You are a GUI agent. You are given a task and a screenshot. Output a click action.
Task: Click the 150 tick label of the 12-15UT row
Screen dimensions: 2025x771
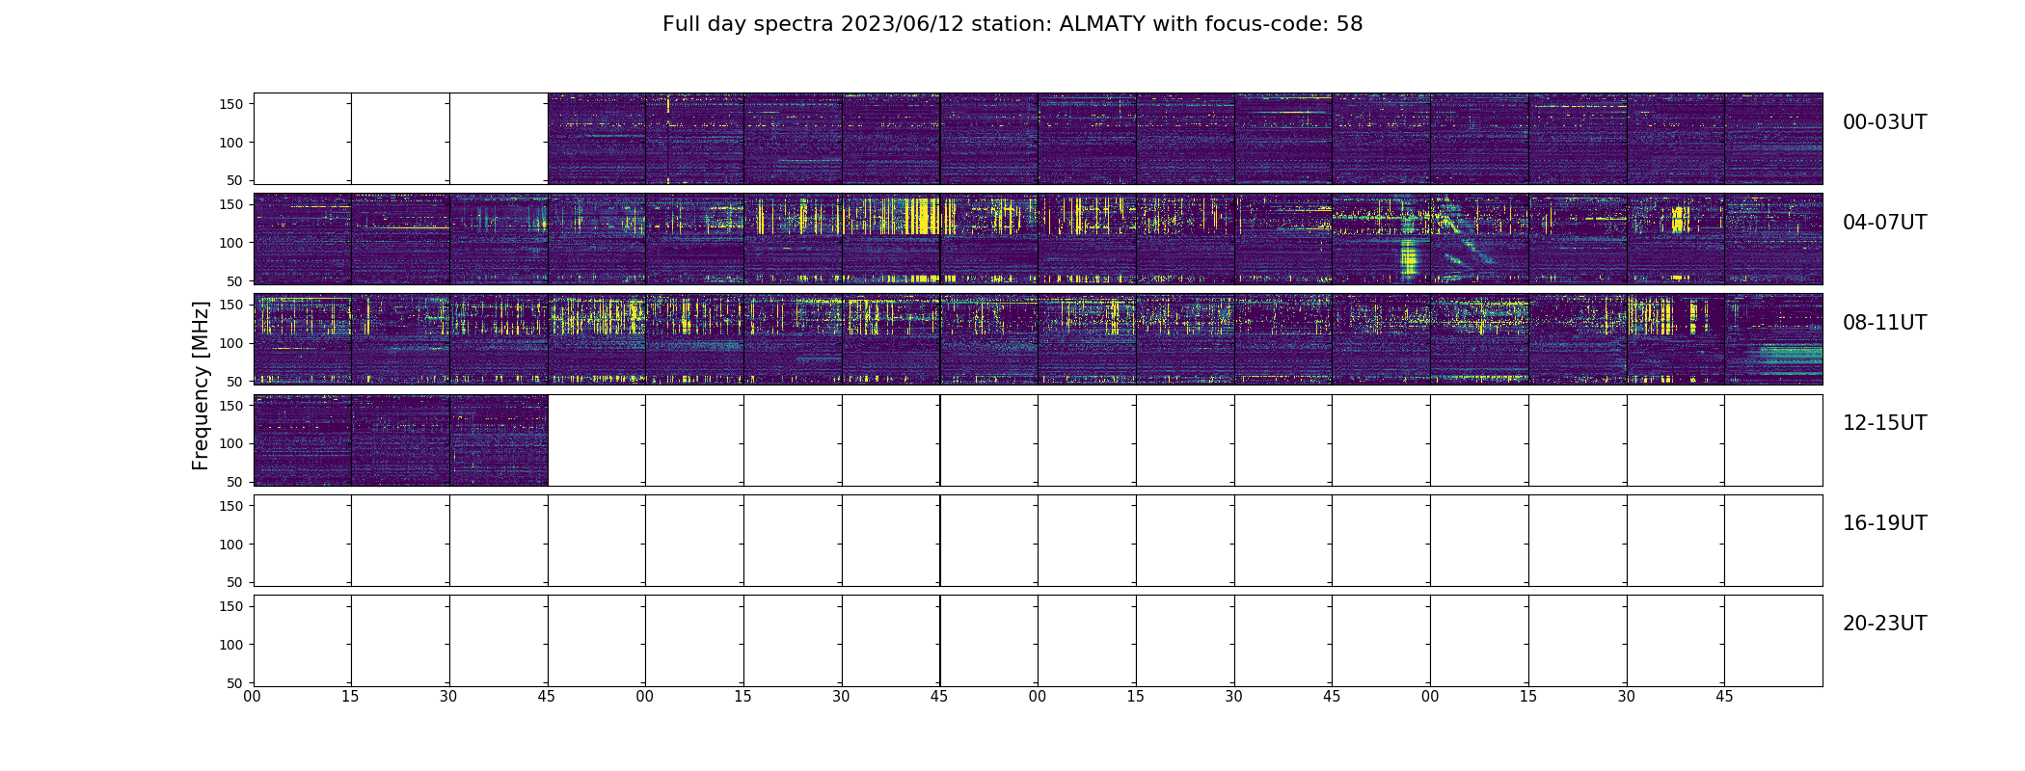pos(233,406)
